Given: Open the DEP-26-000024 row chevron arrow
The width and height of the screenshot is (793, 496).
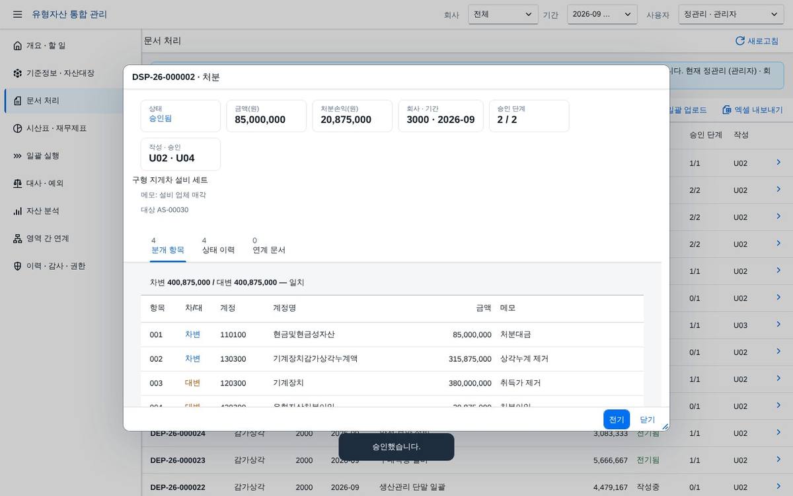Looking at the screenshot, I should click(x=778, y=433).
